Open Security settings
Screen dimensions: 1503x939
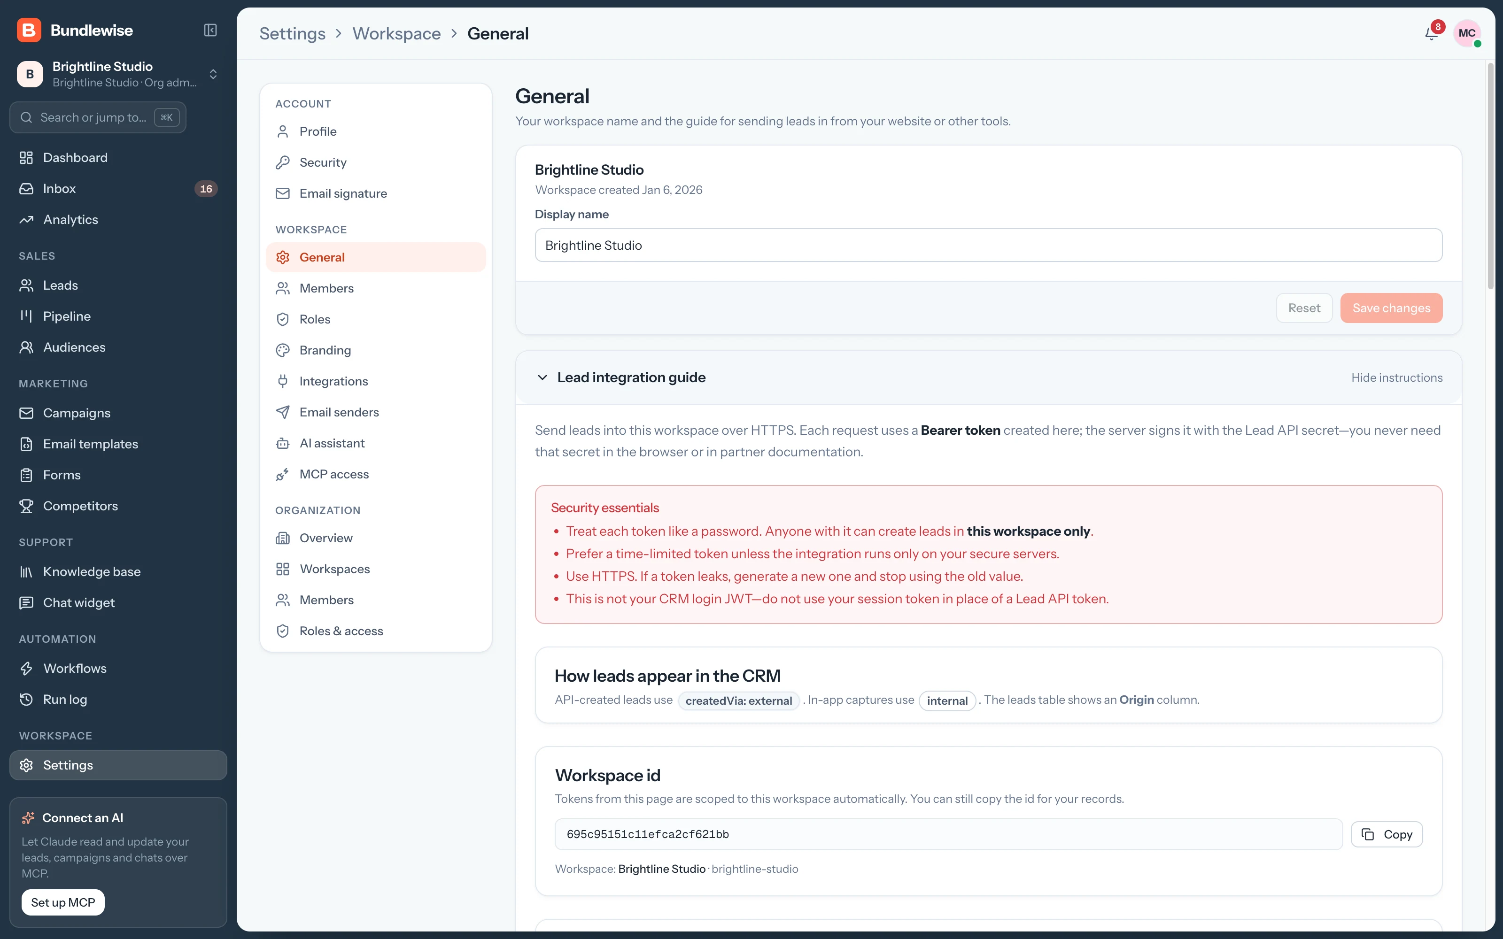(x=376, y=163)
